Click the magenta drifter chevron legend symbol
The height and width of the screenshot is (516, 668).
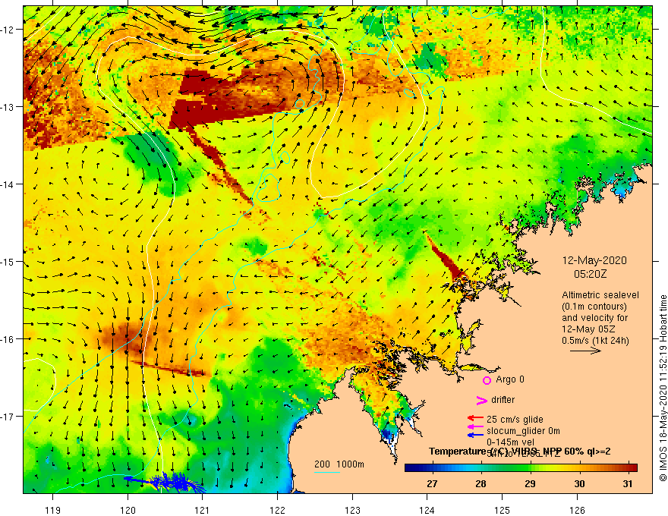[x=482, y=400]
